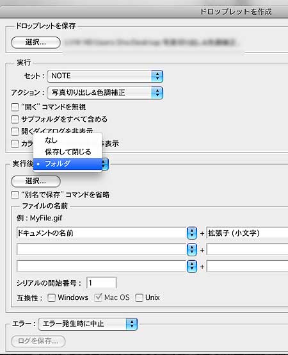288x355 pixels.
Task: Click the シリアルの開始番号 input field
Action: click(x=102, y=283)
